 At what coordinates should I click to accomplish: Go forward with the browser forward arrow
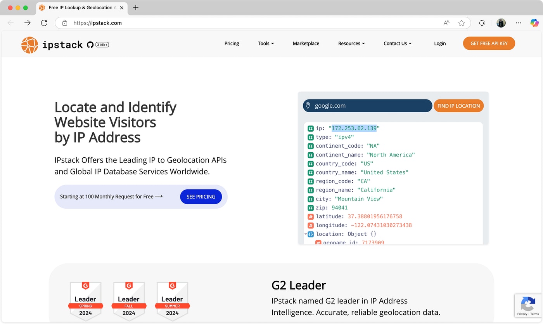point(27,23)
